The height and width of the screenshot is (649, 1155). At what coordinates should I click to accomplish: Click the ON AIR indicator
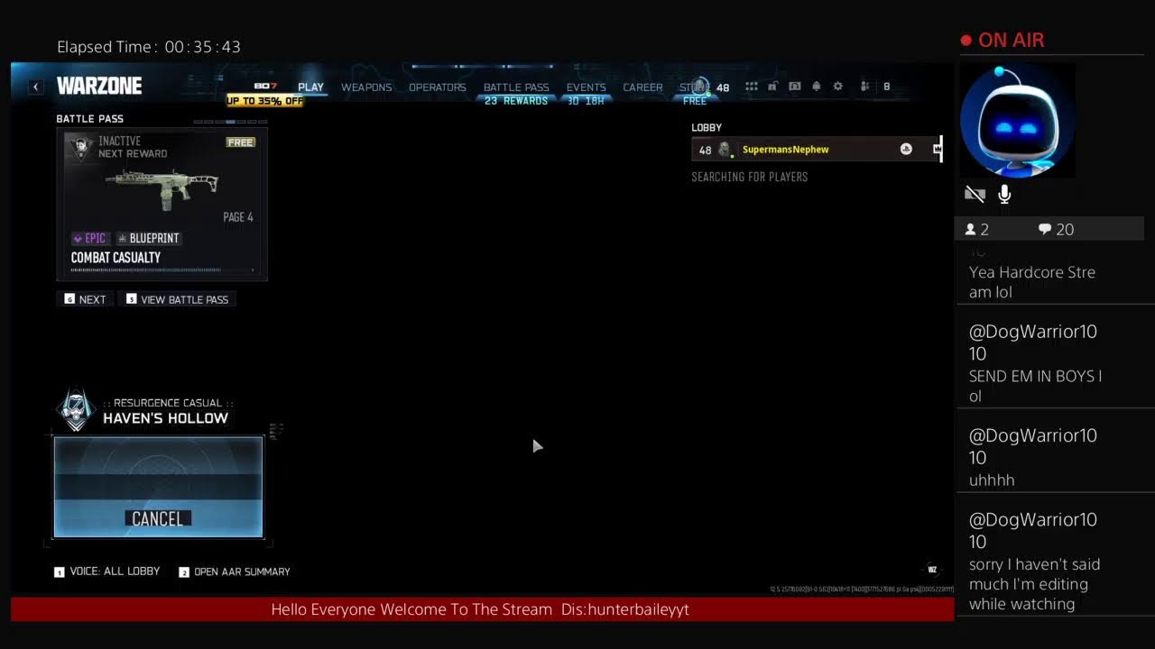[1003, 41]
